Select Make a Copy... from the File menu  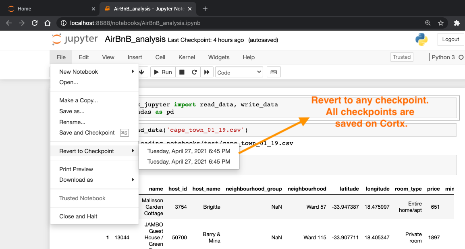[x=94, y=100]
